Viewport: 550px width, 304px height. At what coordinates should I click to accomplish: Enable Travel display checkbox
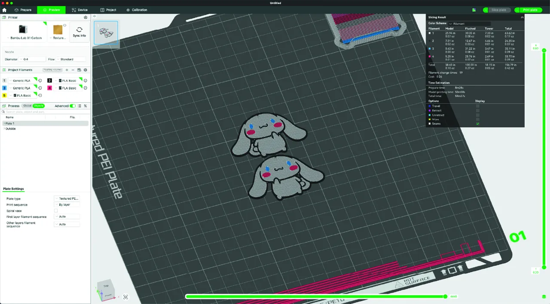(478, 106)
